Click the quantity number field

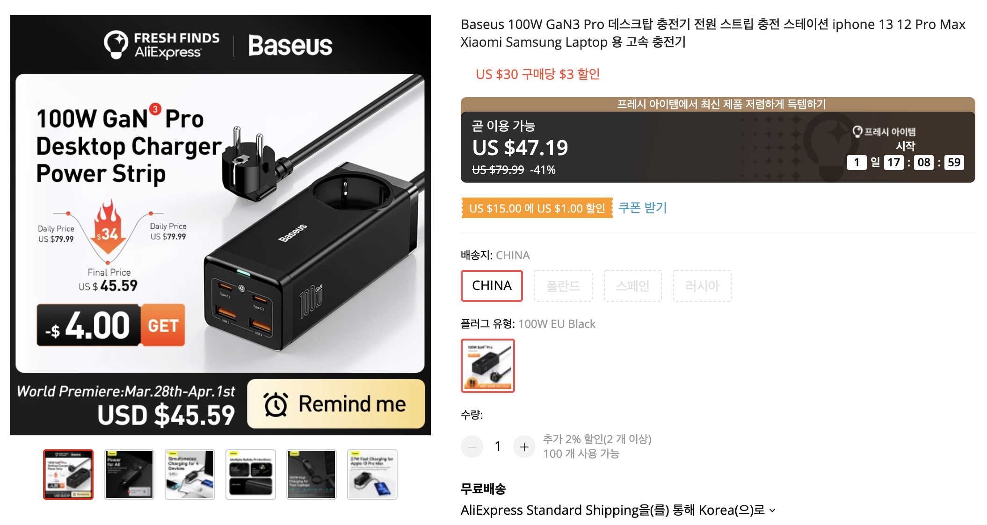point(498,447)
